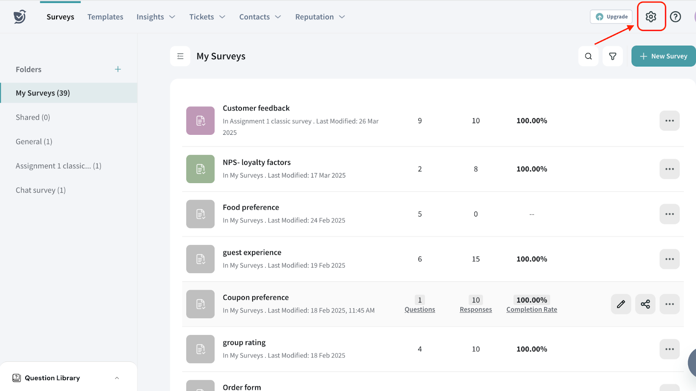Viewport: 696px width, 391px height.
Task: Click the New Survey button
Action: click(x=663, y=56)
